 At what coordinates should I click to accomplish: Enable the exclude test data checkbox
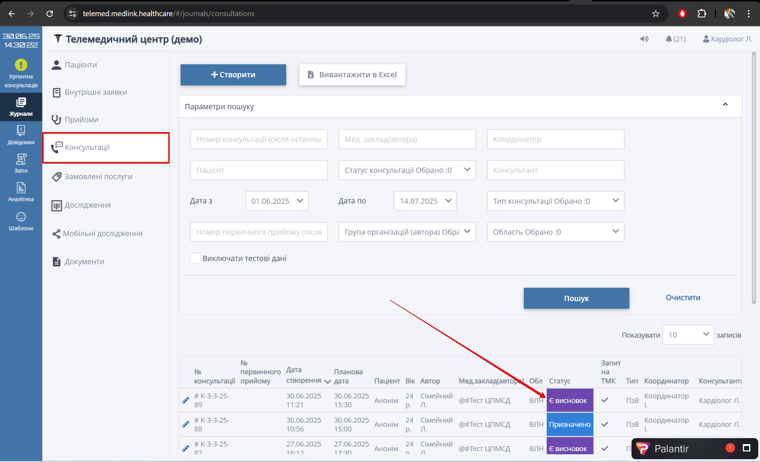tap(195, 258)
